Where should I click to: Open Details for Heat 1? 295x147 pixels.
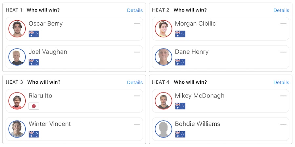point(135,10)
